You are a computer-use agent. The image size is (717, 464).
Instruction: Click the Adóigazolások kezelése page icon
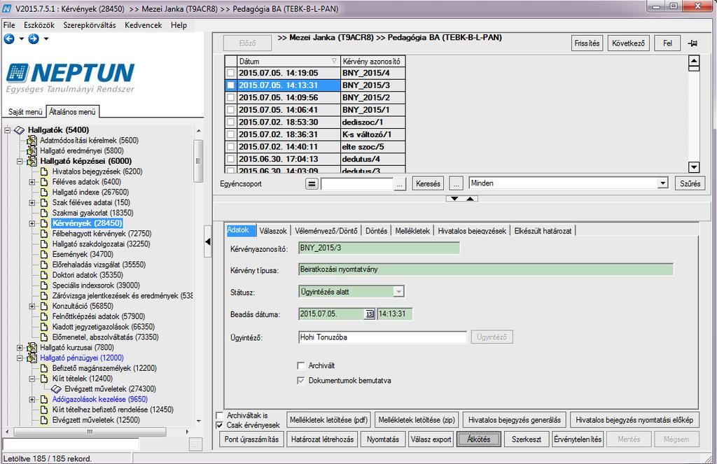(x=44, y=400)
